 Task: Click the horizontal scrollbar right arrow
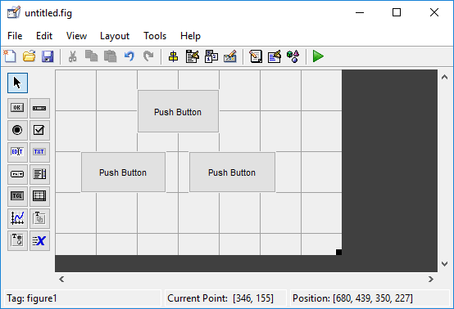[x=431, y=279]
